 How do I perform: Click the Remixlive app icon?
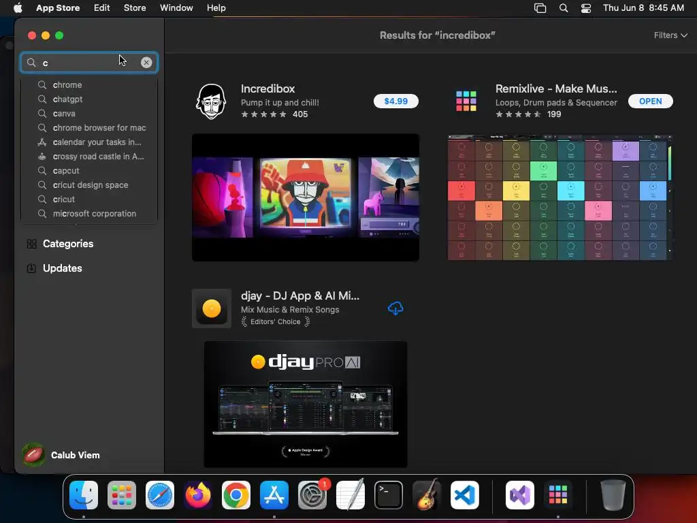point(466,101)
